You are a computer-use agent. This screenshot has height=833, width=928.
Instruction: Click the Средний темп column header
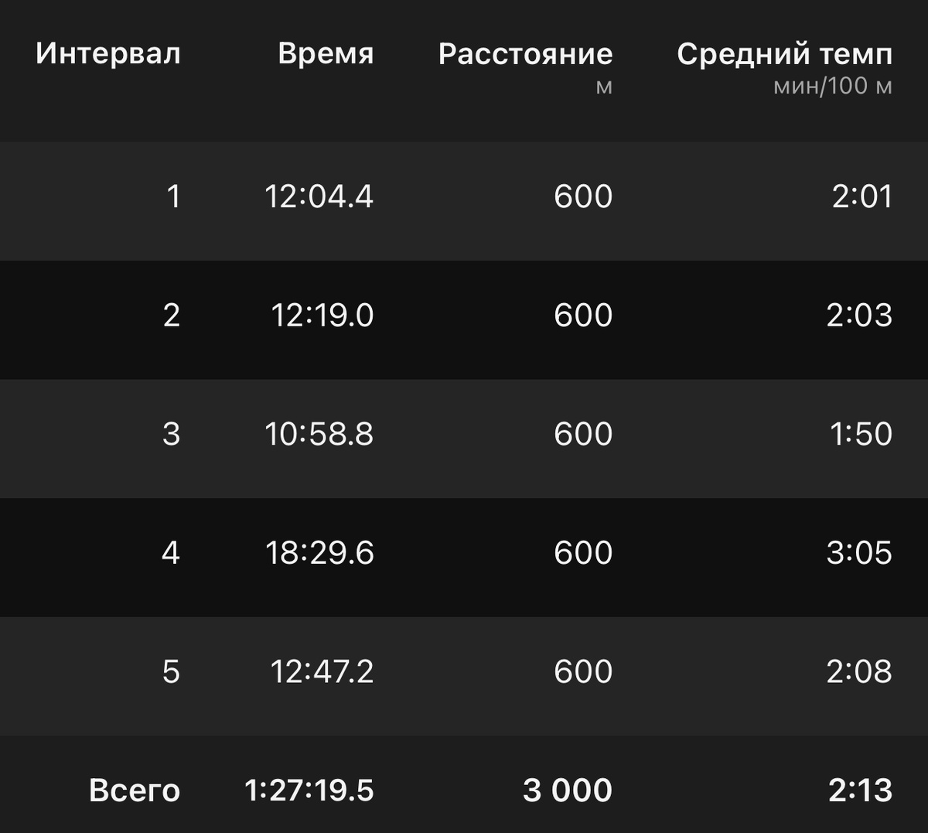click(x=783, y=54)
